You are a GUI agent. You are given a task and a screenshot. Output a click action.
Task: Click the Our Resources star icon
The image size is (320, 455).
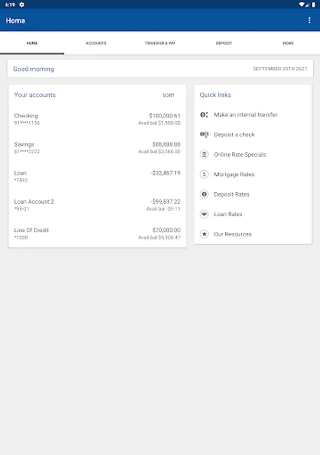pos(204,234)
